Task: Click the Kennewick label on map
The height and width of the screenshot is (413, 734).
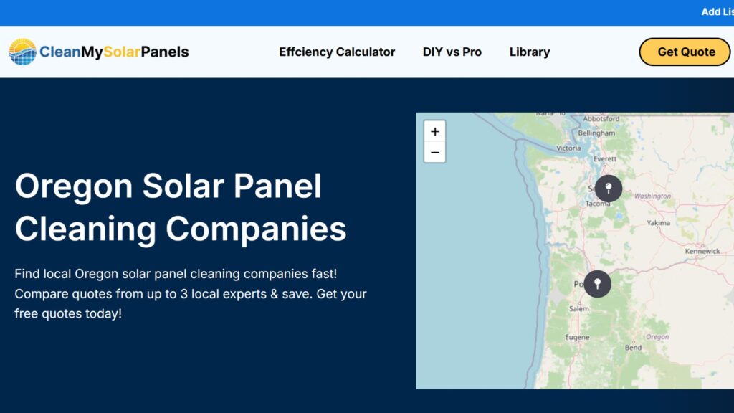Action: (702, 252)
